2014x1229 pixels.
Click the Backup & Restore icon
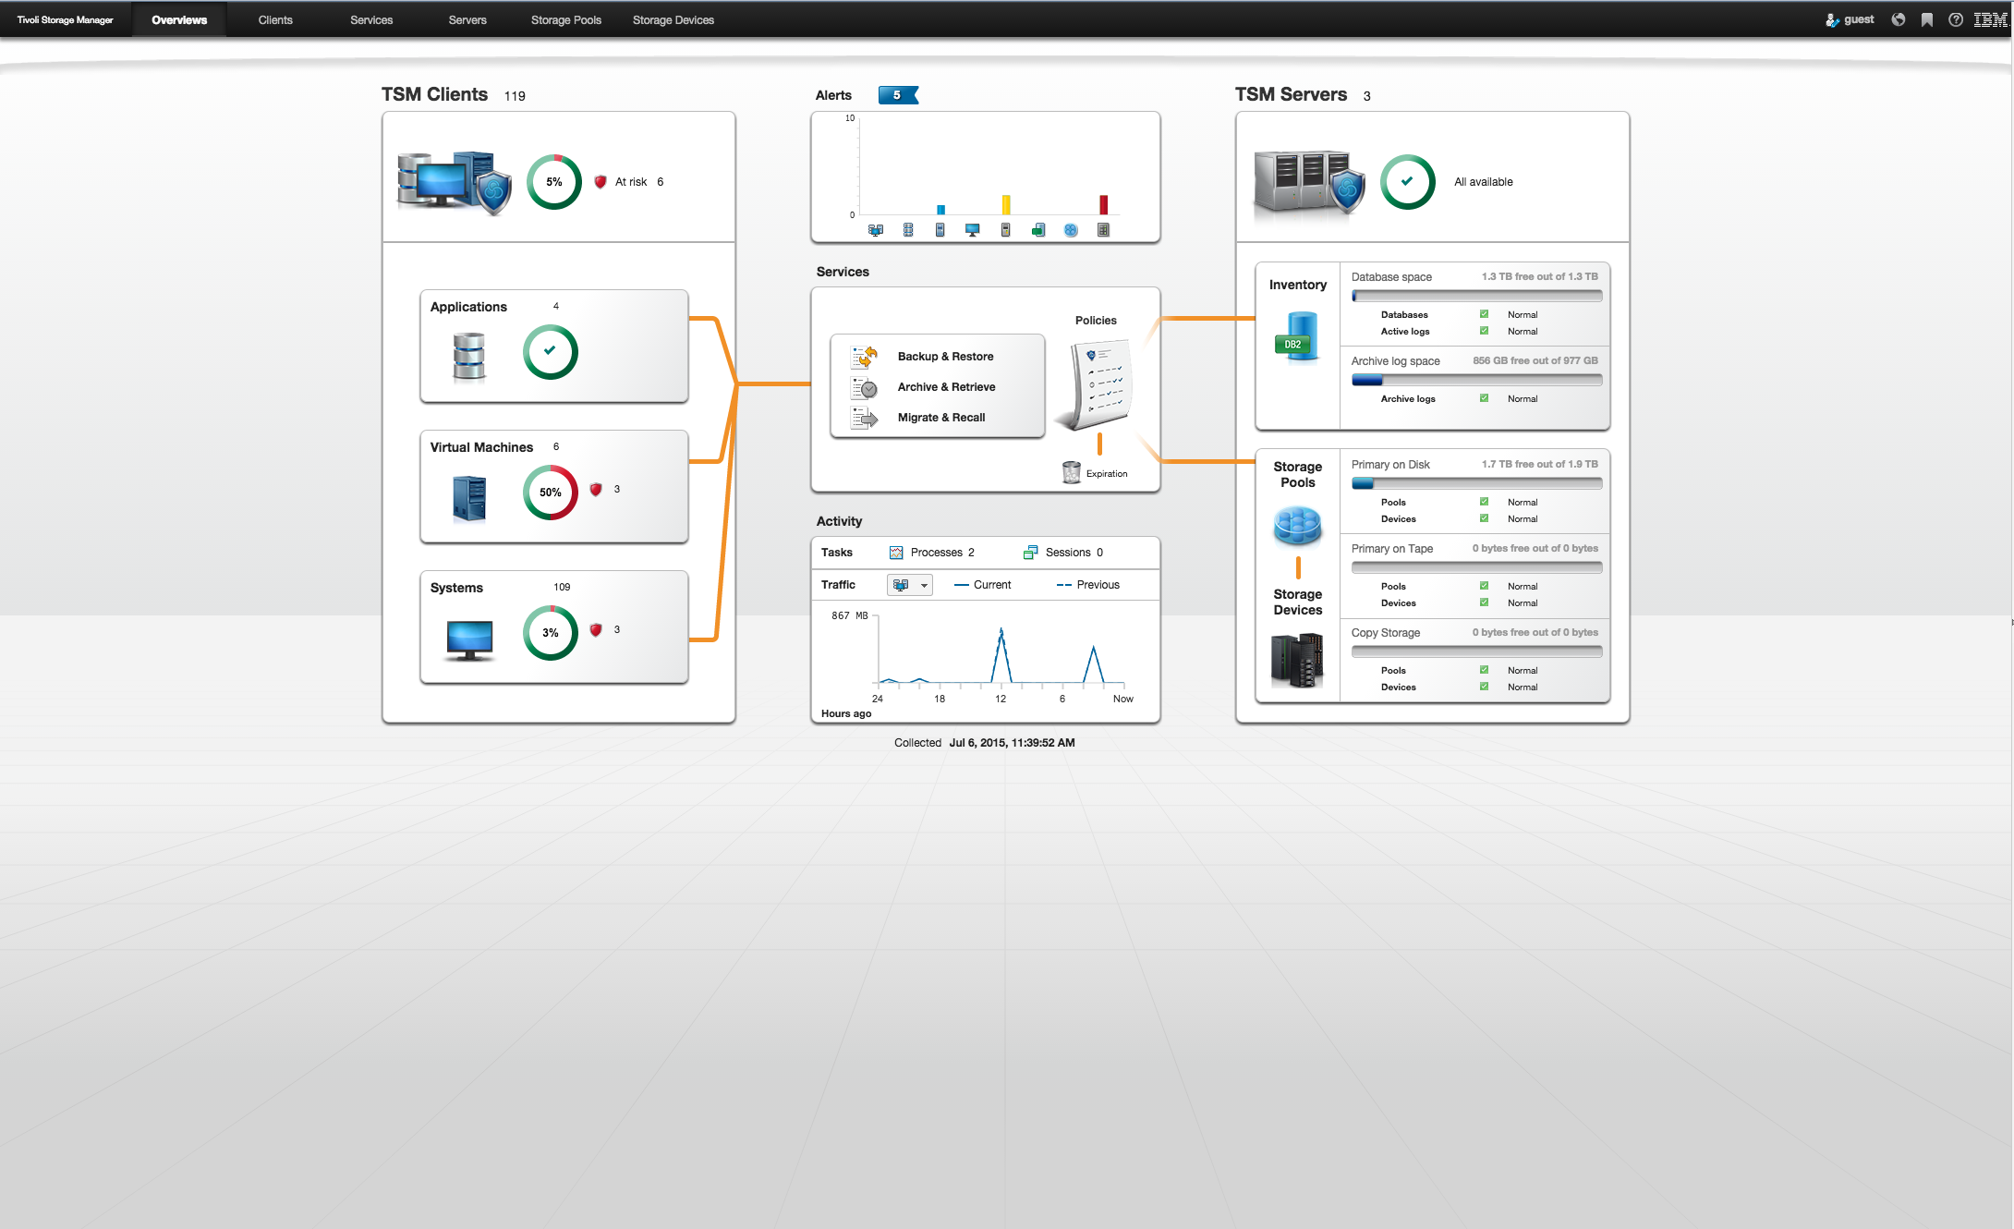coord(864,357)
